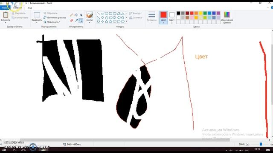This screenshot has height=153, width=273.
Task: Click the Выделить selection rectangle icon
Action: point(37,15)
